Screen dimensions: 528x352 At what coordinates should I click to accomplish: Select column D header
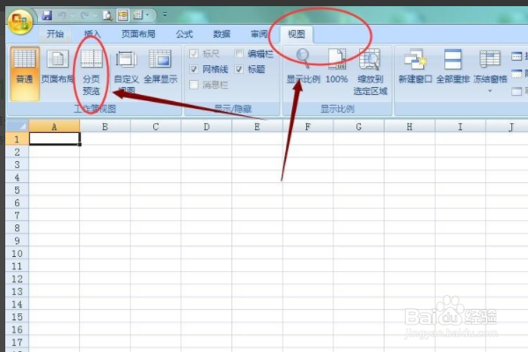207,127
